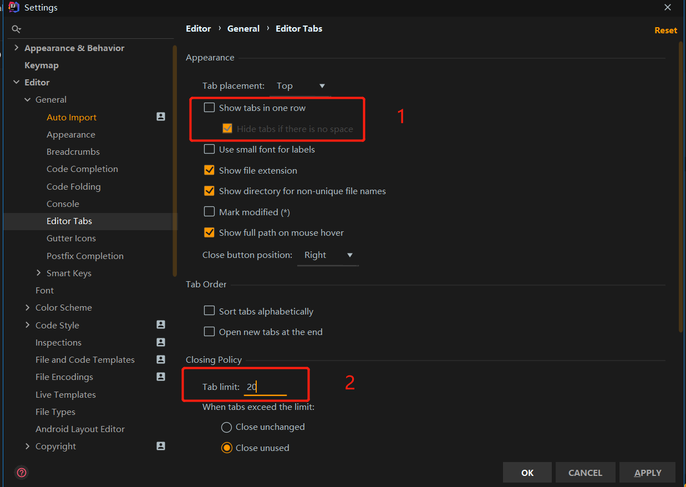This screenshot has height=487, width=686.
Task: Expand Appearance & Behavior section
Action: [x=16, y=48]
